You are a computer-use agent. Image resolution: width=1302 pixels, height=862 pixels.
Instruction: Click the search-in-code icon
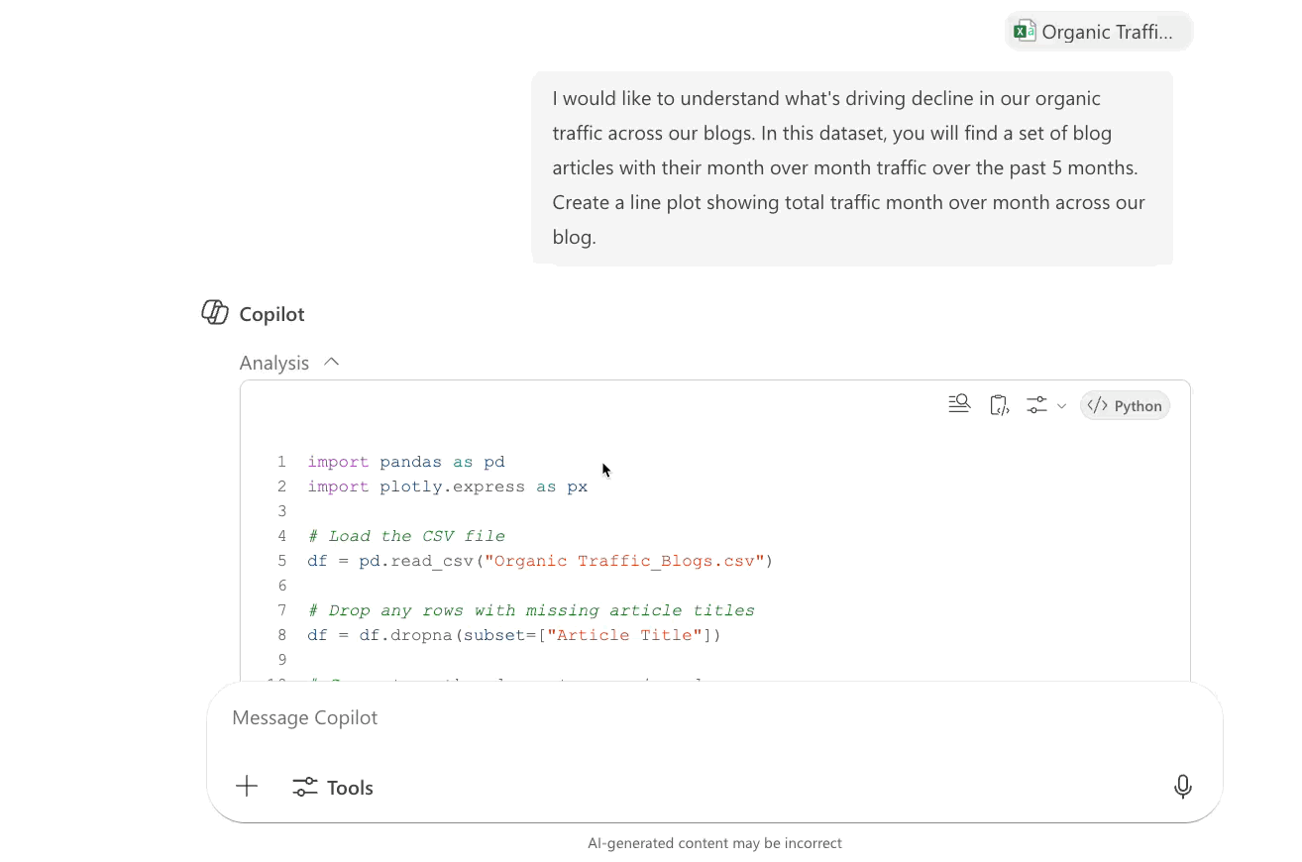[958, 404]
